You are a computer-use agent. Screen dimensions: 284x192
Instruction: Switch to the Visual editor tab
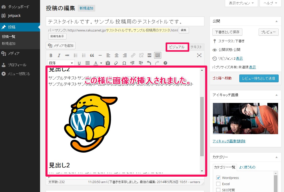click(x=177, y=47)
